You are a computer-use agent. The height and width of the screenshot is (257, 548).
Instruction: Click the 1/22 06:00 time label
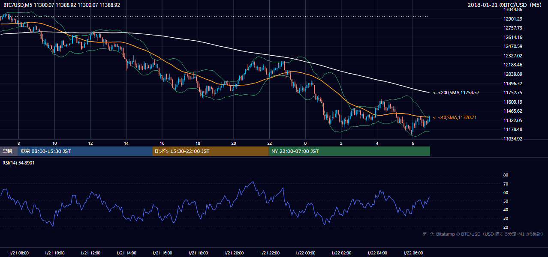click(x=413, y=253)
